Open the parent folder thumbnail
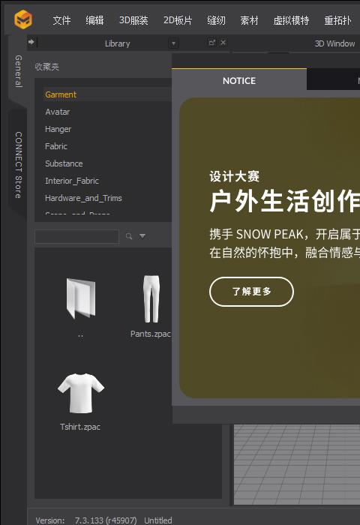Image resolution: width=360 pixels, height=525 pixels. (x=81, y=298)
